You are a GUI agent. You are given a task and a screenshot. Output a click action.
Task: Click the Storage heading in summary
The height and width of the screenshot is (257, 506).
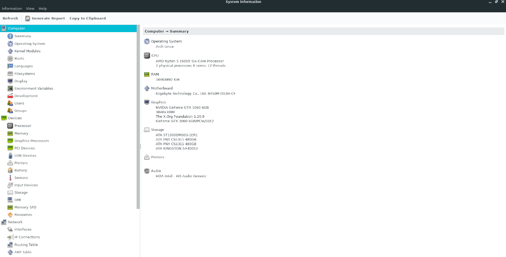point(158,130)
